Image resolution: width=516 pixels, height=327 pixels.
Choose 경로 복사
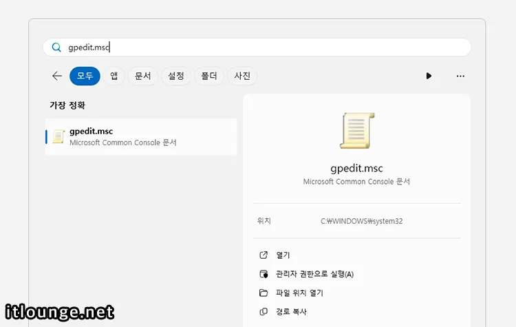291,312
